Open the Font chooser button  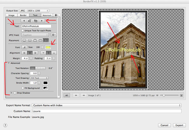tap(24, 47)
